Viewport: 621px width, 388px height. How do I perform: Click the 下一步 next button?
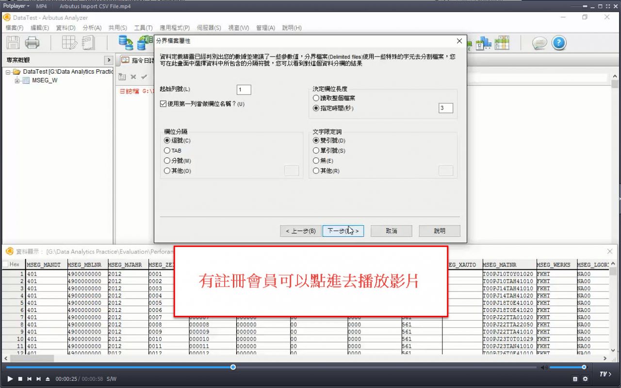[343, 231]
